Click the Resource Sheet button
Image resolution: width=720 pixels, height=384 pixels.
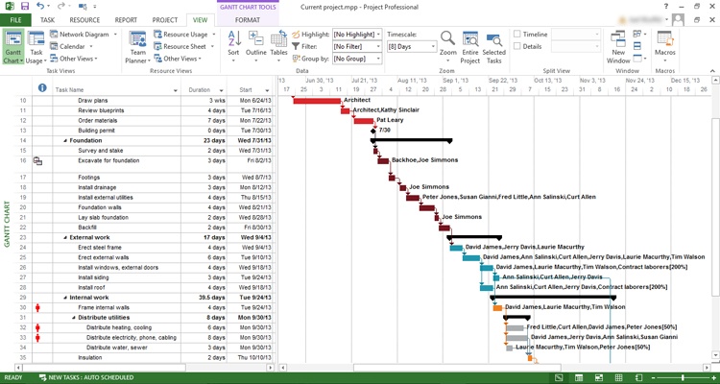tap(184, 46)
